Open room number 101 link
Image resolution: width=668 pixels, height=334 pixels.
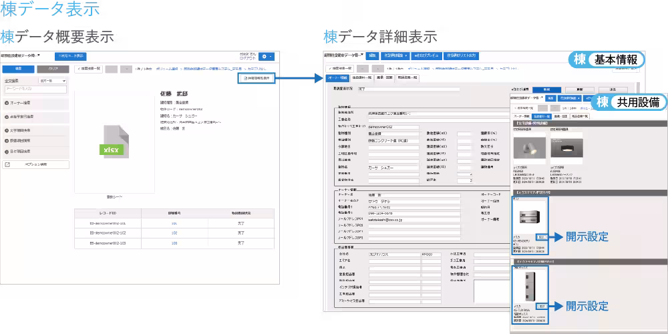tap(174, 222)
